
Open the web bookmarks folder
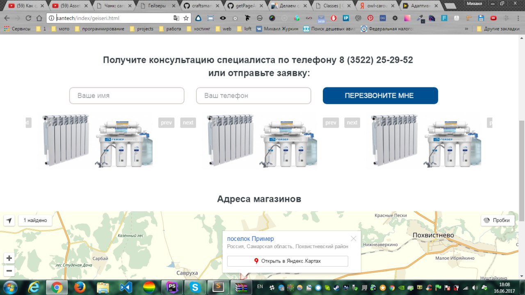point(223,29)
